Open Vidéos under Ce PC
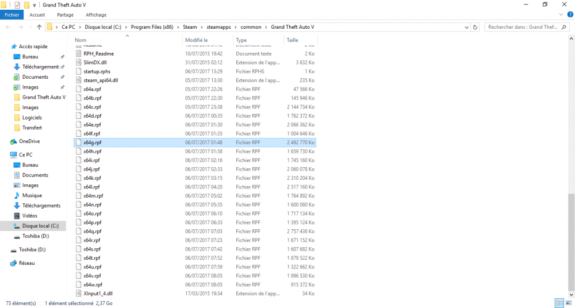The width and height of the screenshot is (575, 308). 30,215
